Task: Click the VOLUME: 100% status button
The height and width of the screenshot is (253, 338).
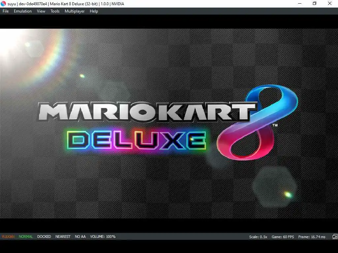Action: 103,237
